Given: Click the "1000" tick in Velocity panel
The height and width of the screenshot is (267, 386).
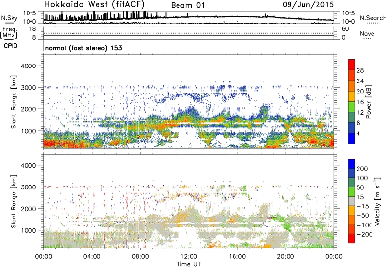Looking at the screenshot, I should tap(28, 230).
